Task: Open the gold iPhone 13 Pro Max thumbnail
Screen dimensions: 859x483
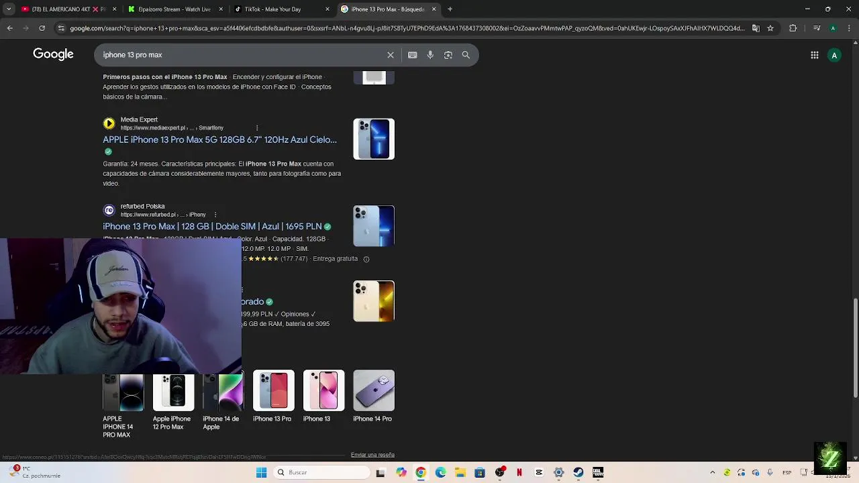Action: point(374,301)
